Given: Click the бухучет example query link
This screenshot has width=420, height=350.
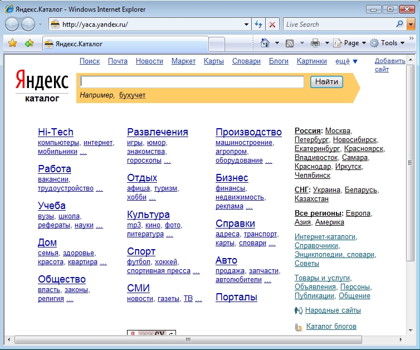Looking at the screenshot, I should coord(133,95).
